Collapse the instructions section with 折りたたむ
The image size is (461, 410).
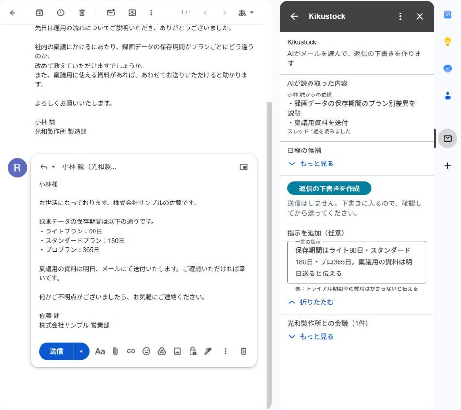tap(311, 302)
